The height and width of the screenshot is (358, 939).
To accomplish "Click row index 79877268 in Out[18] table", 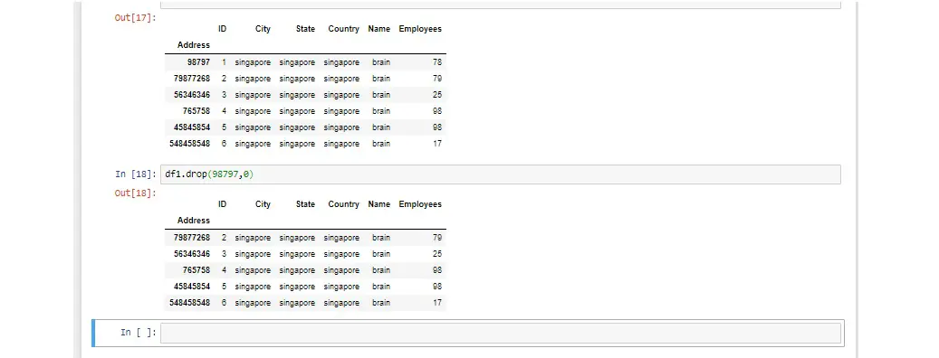I will point(192,238).
